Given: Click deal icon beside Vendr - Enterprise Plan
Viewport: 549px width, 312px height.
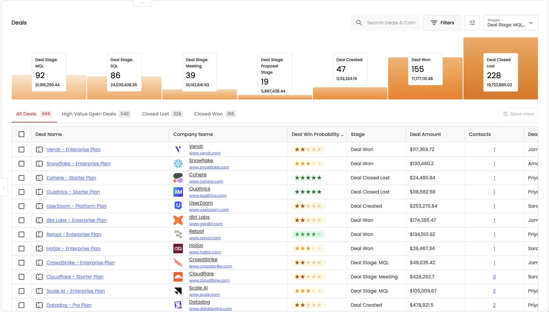Looking at the screenshot, I should [39, 150].
